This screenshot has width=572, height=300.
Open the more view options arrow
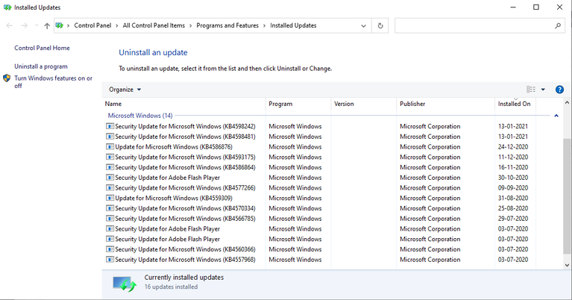(543, 90)
